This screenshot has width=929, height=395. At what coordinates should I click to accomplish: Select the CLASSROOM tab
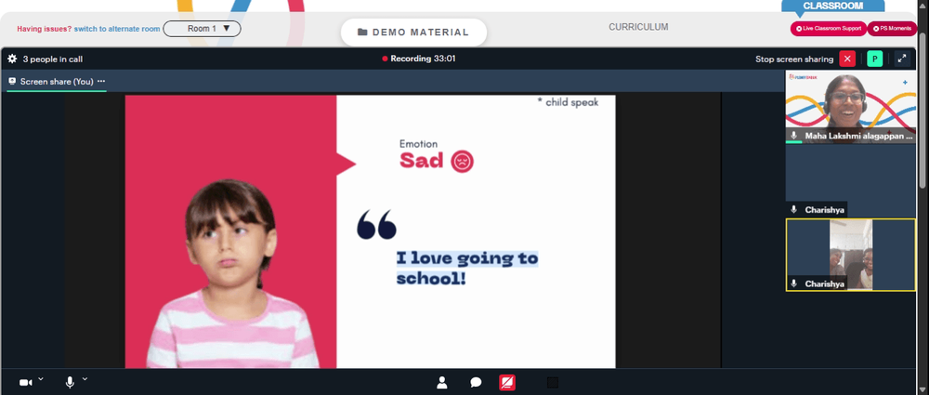833,6
